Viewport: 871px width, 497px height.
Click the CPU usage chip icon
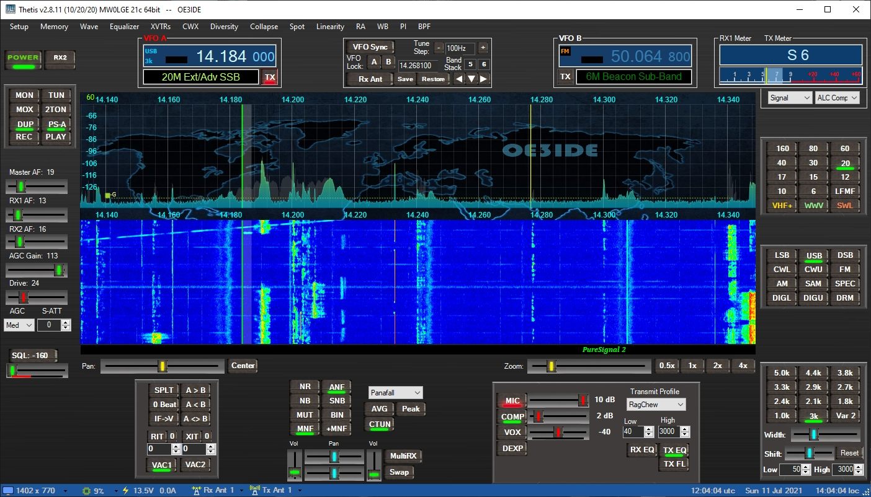click(87, 491)
